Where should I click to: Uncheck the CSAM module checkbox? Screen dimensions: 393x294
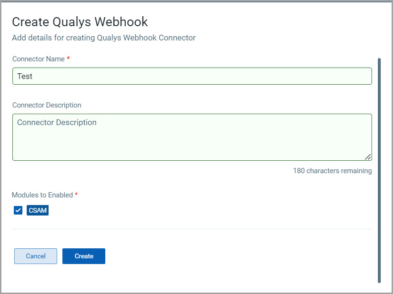tap(18, 210)
